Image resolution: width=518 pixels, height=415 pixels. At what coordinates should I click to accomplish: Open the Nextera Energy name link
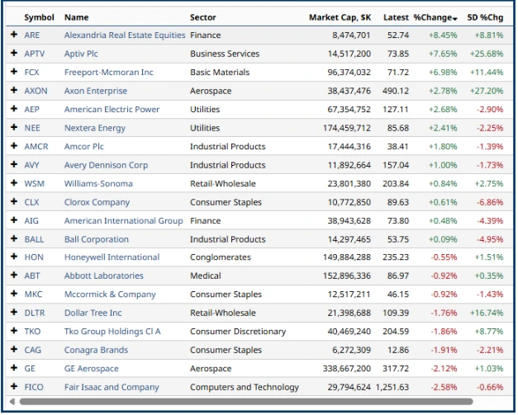click(x=95, y=128)
